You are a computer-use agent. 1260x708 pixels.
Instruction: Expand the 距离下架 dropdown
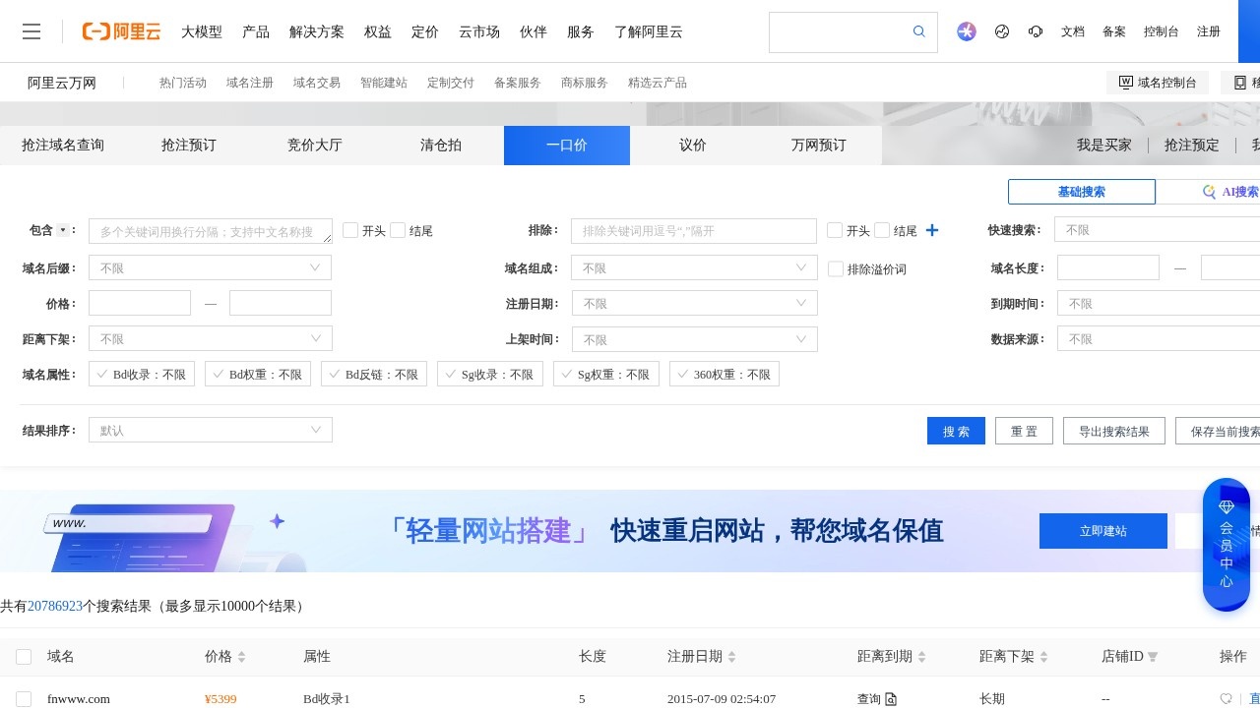coord(210,338)
